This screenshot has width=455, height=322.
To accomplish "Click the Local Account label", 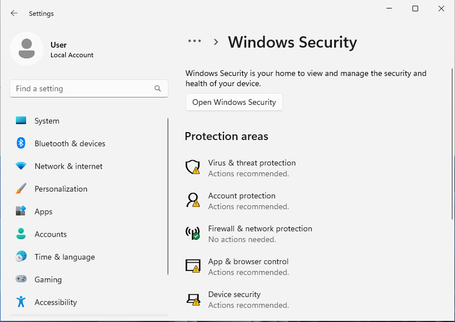I will [72, 55].
